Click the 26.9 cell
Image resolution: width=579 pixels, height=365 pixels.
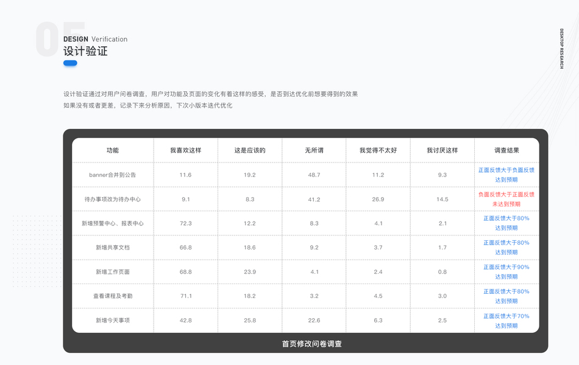click(x=378, y=199)
